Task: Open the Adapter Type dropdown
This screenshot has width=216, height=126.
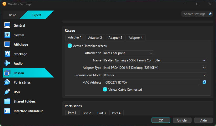Action: pos(155,68)
